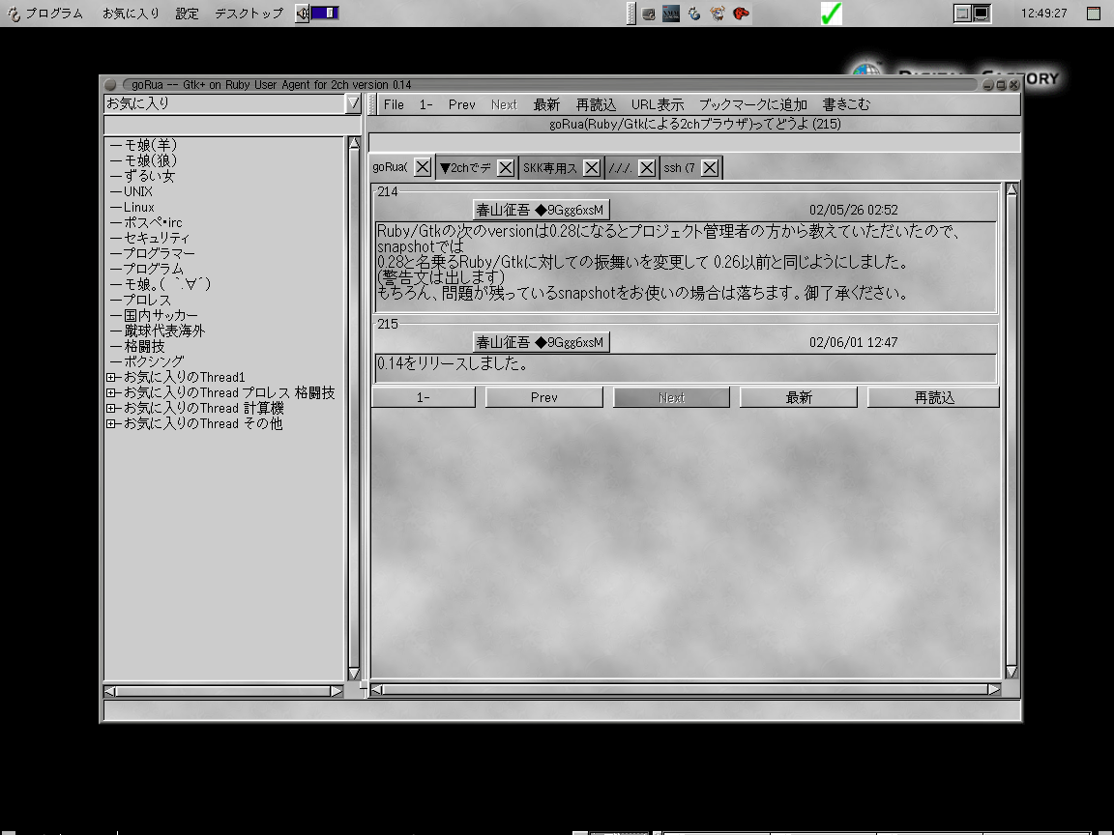The height and width of the screenshot is (835, 1114).
Task: Click the speaker icon beside the volume slider
Action: [302, 14]
